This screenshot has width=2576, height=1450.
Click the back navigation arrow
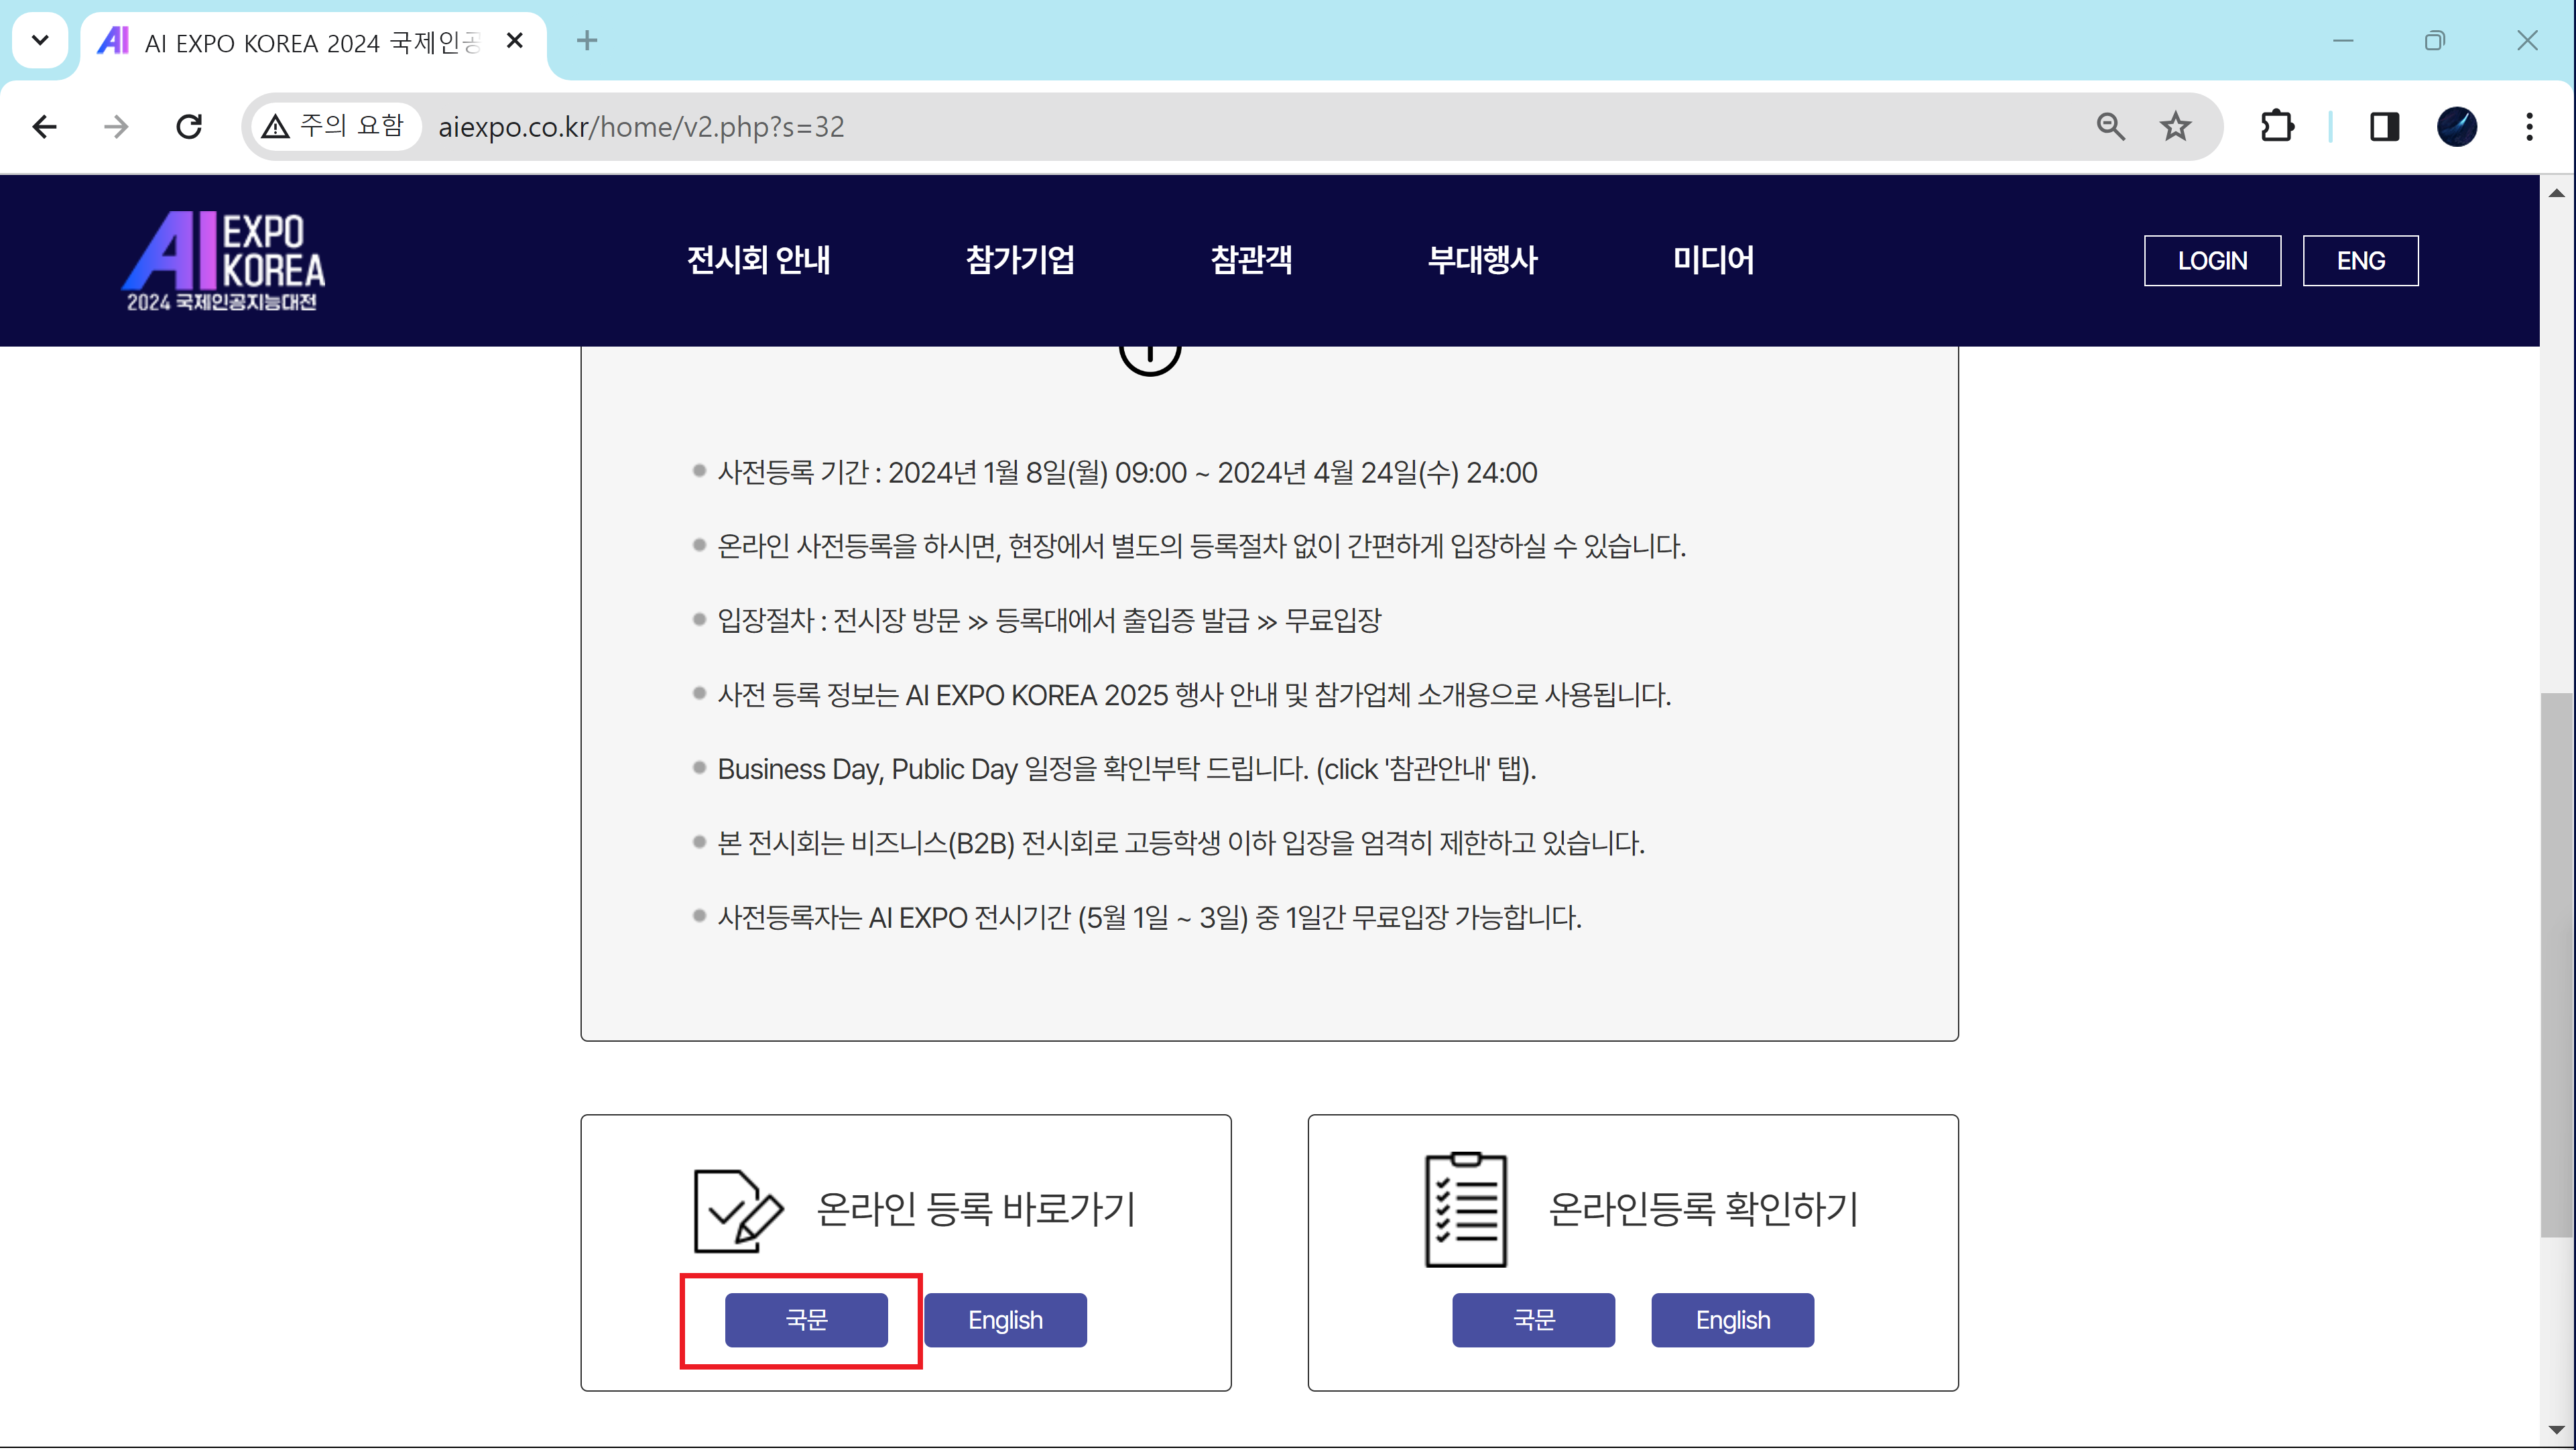point(44,127)
